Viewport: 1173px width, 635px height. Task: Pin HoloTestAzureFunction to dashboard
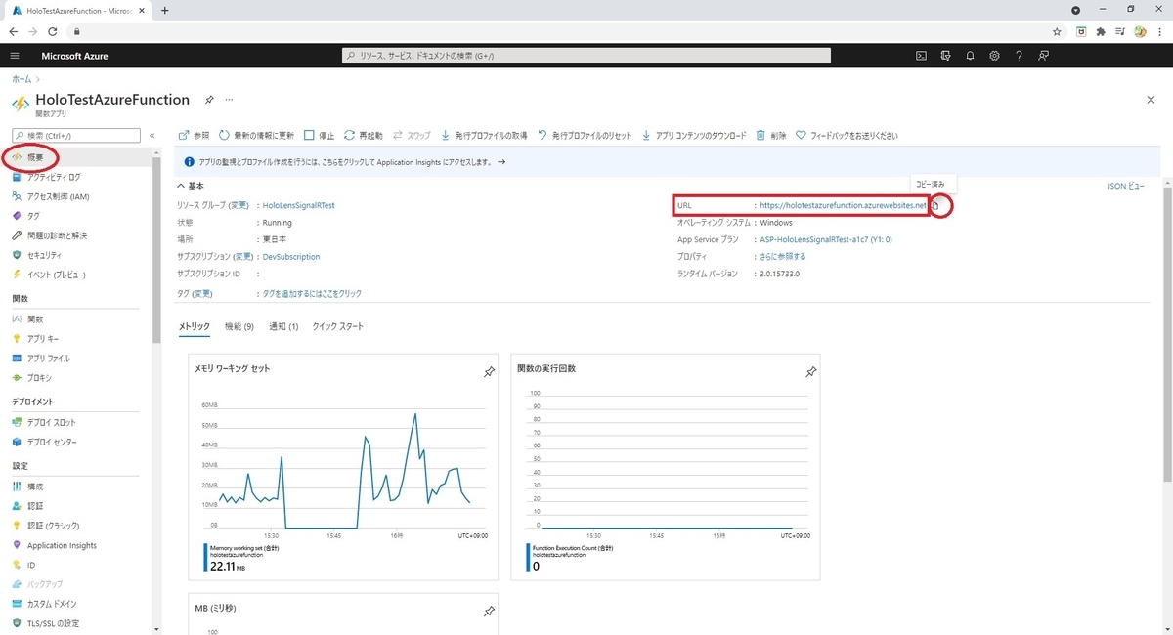(x=209, y=100)
